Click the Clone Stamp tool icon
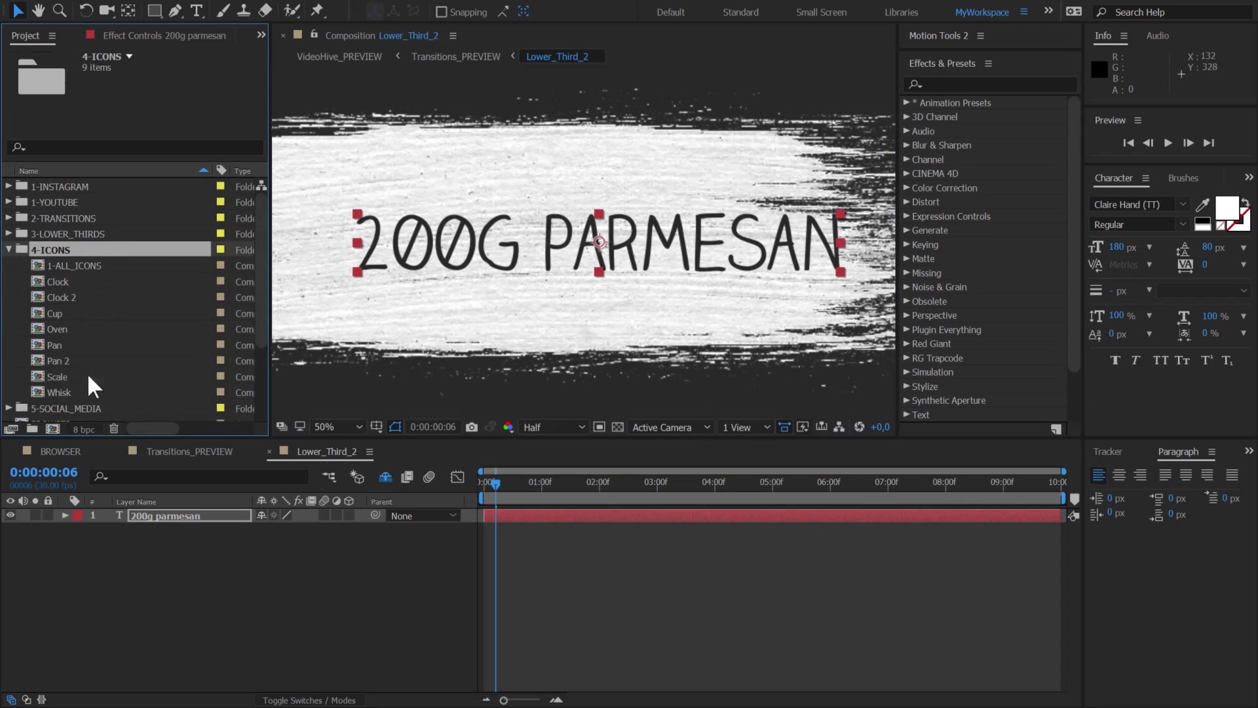 [243, 10]
